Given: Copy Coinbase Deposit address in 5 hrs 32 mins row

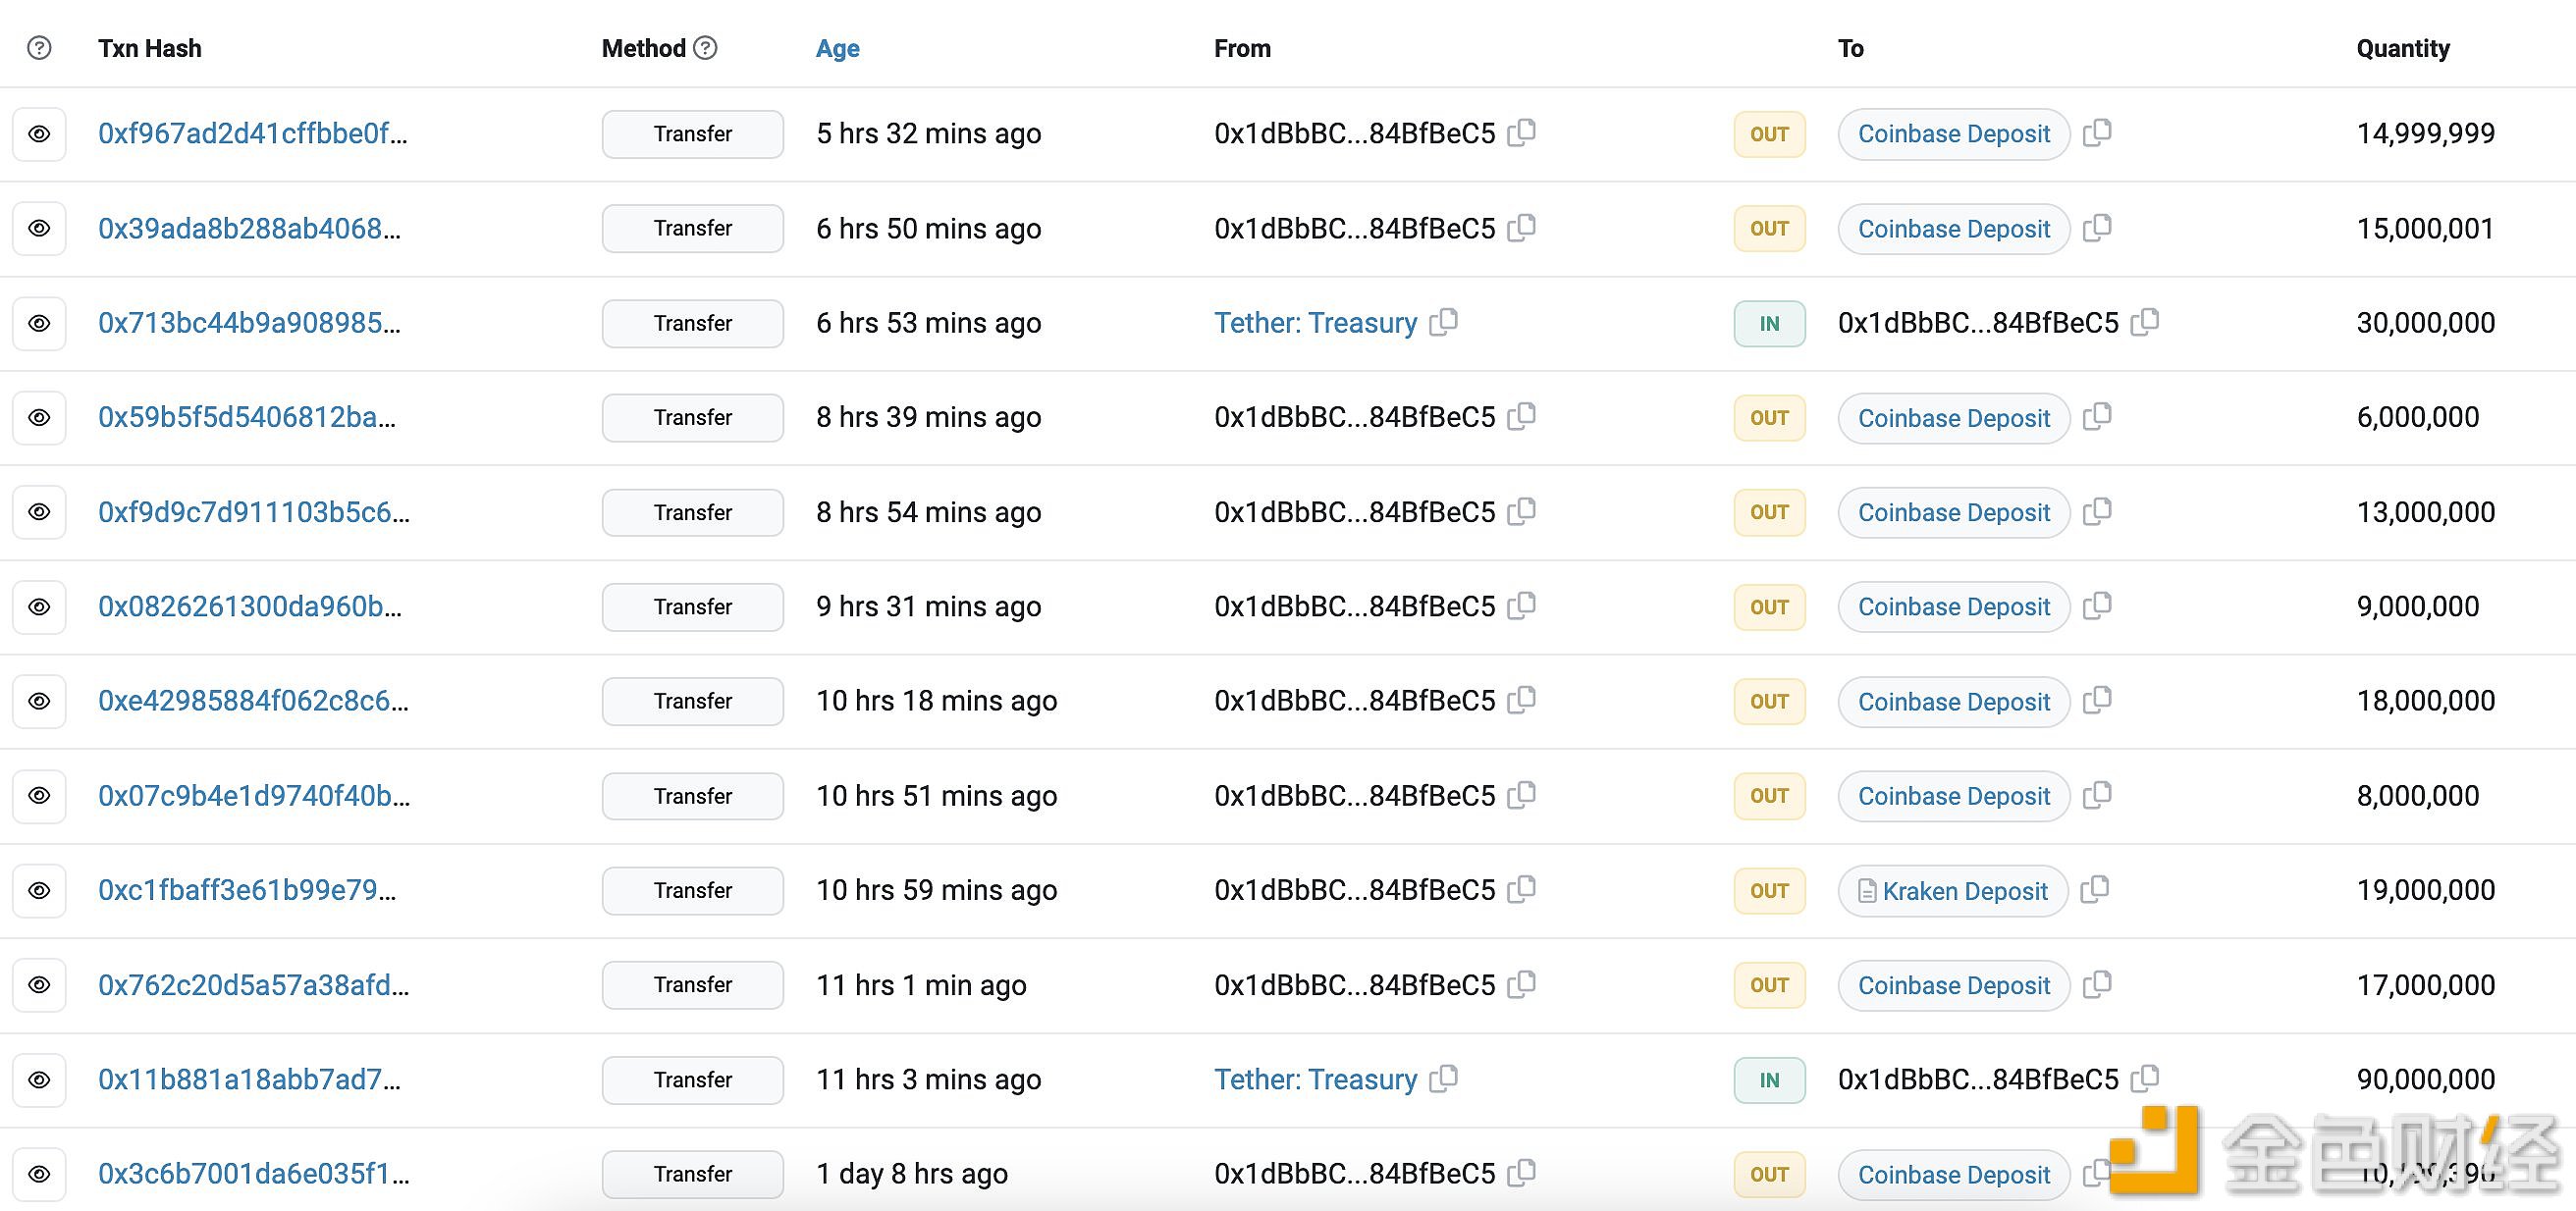Looking at the screenshot, I should (2098, 132).
